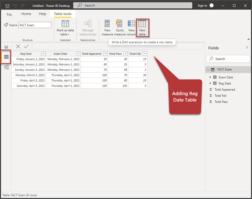The width and height of the screenshot is (252, 199).
Task: Collapse the Fields pane with chevron
Action: click(247, 47)
